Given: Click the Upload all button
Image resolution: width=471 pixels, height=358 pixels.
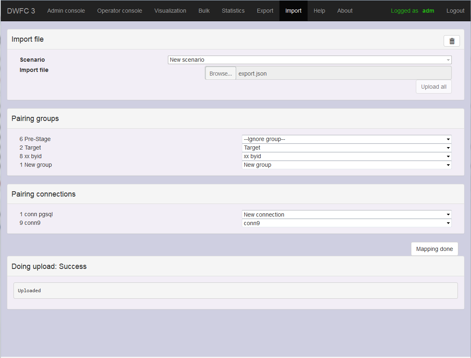Looking at the screenshot, I should pos(433,87).
